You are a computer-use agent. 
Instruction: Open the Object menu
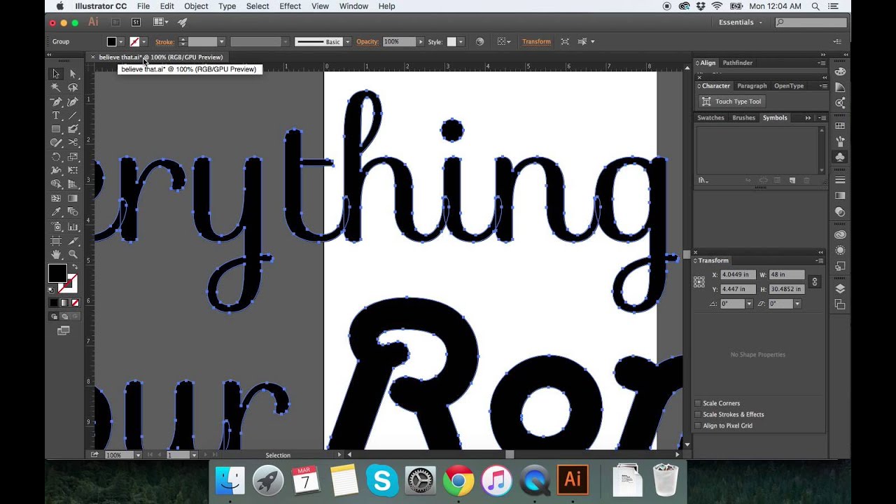(196, 6)
